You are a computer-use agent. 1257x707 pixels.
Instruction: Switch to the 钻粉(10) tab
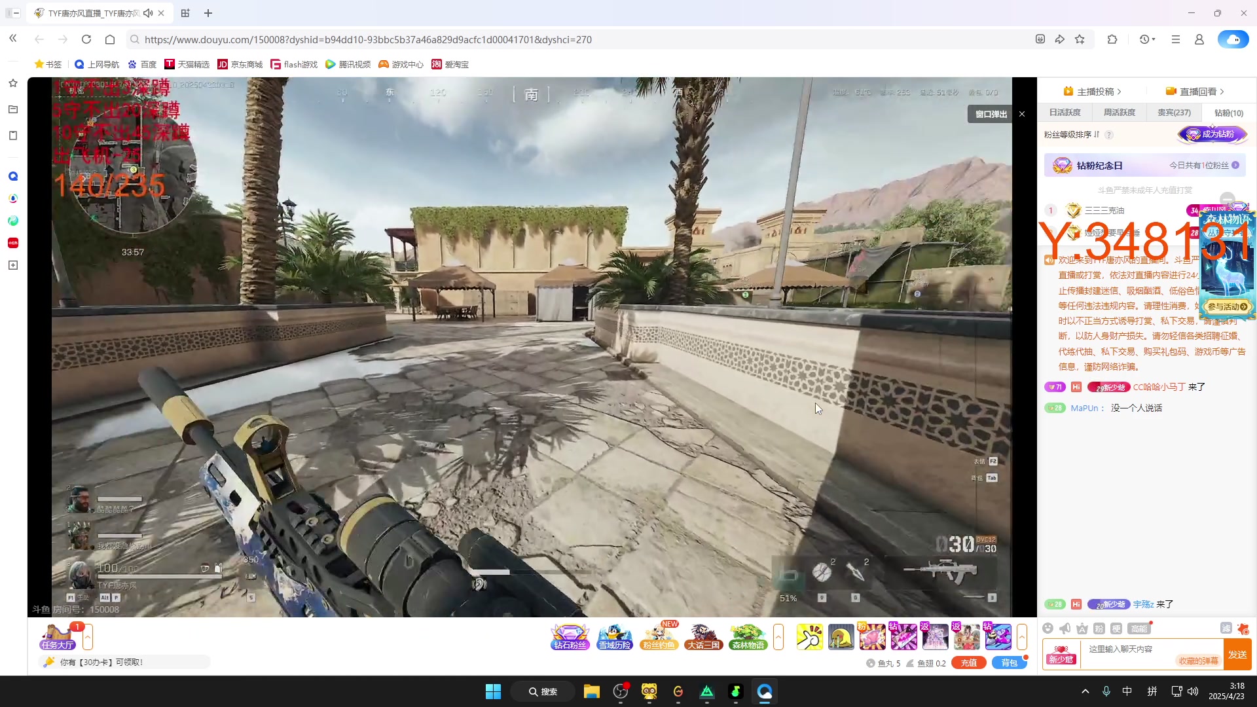pos(1229,113)
